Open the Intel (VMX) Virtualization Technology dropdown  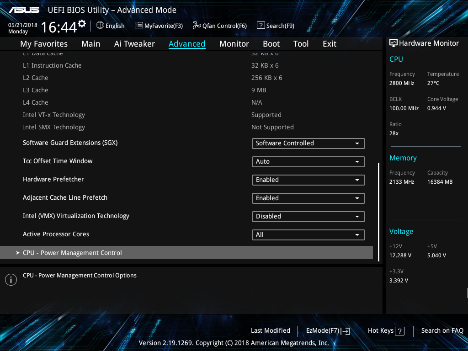[x=308, y=216]
